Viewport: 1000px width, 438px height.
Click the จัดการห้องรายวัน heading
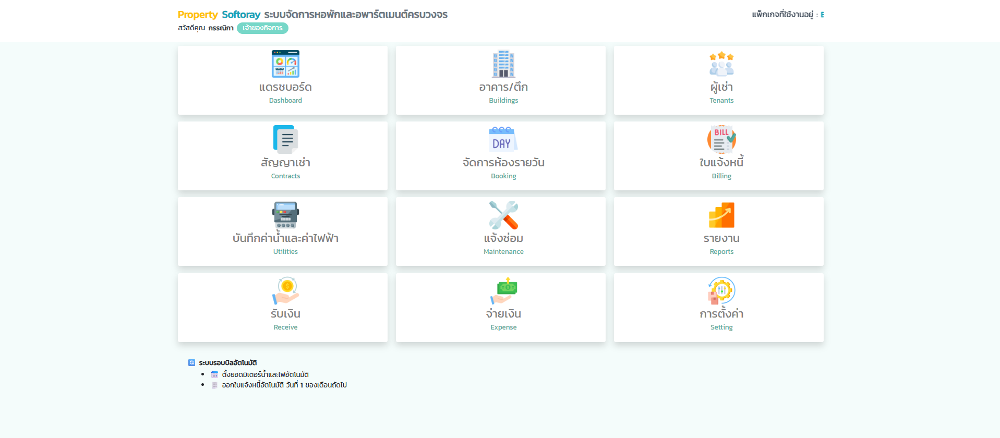coord(503,163)
